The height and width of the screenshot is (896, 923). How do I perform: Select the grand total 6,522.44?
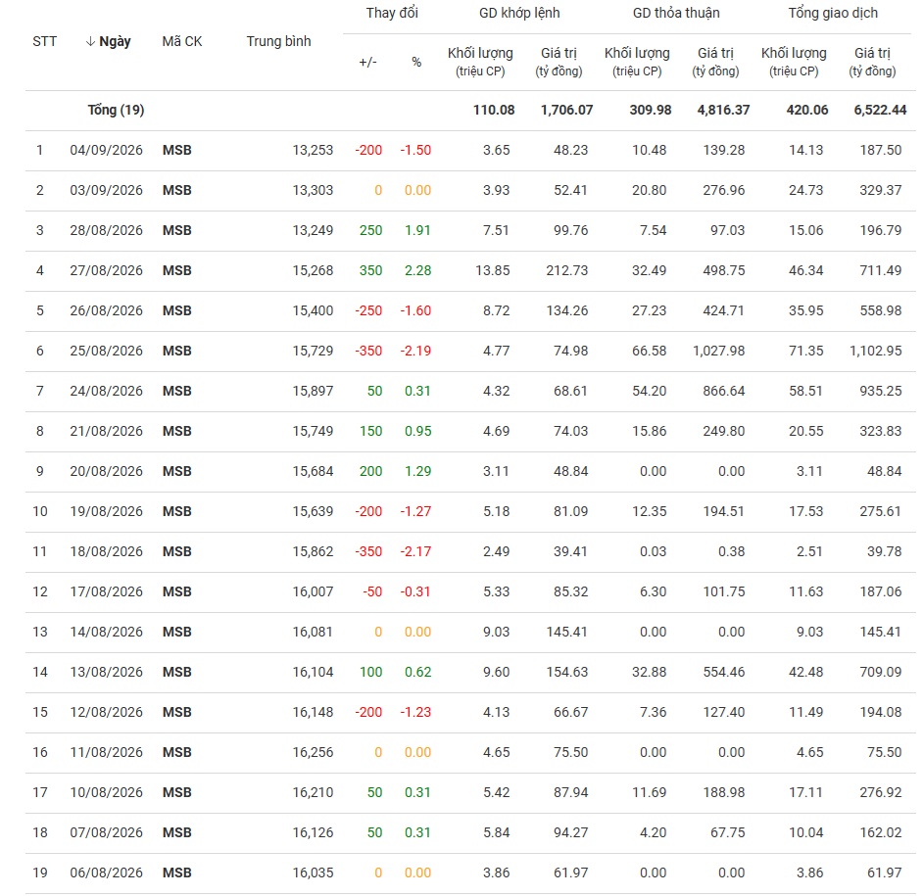pos(880,110)
